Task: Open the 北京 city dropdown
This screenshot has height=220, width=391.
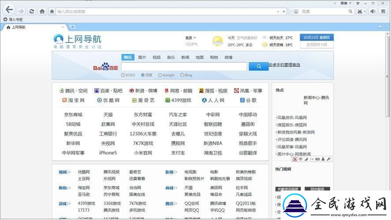Action: coord(190,38)
